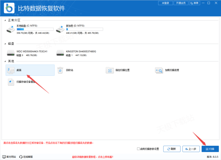Open the detailed data recovery tutorial link
Screen dimensions: 221x160
[92, 157]
